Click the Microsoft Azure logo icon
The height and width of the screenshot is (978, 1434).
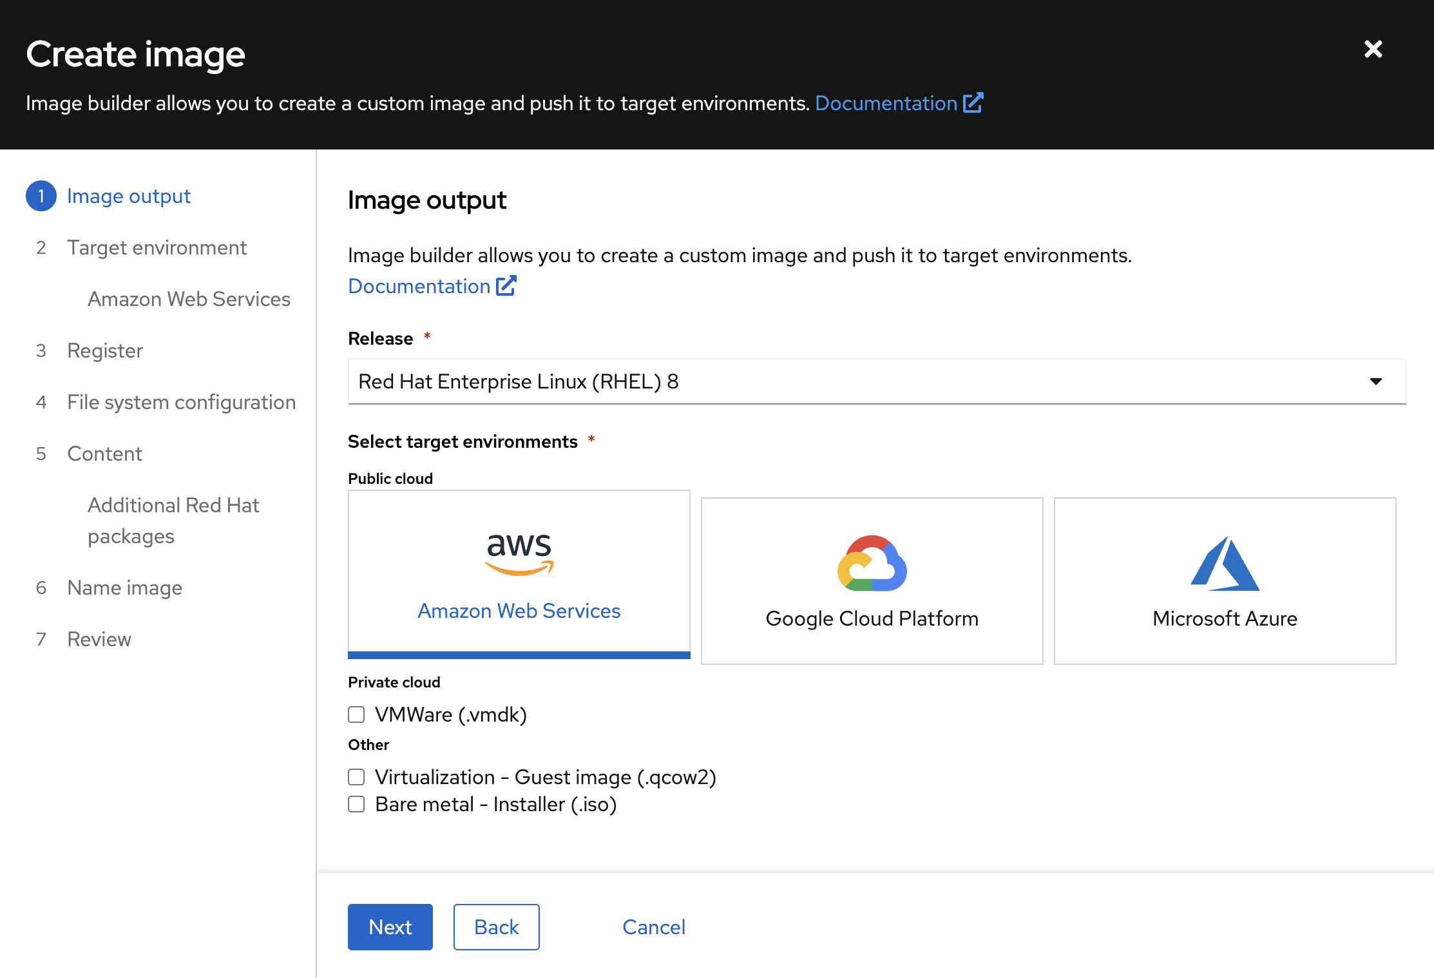pyautogui.click(x=1225, y=564)
